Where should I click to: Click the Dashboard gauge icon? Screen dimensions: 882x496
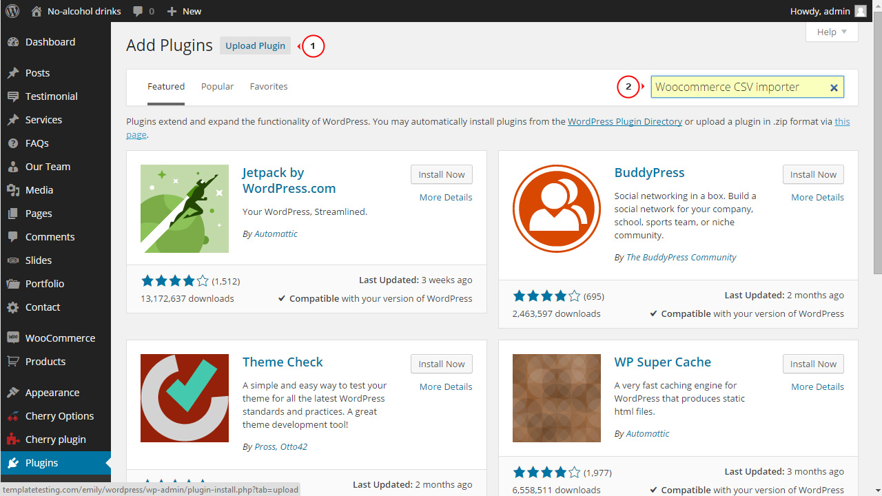pyautogui.click(x=13, y=42)
